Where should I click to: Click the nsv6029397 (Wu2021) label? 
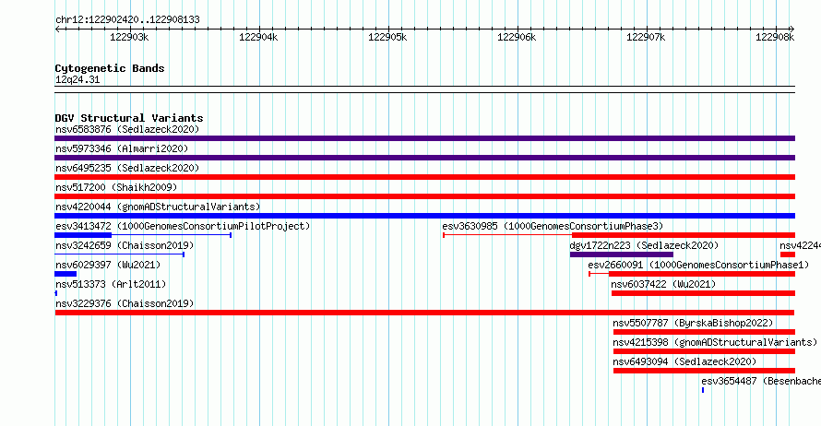coord(108,265)
